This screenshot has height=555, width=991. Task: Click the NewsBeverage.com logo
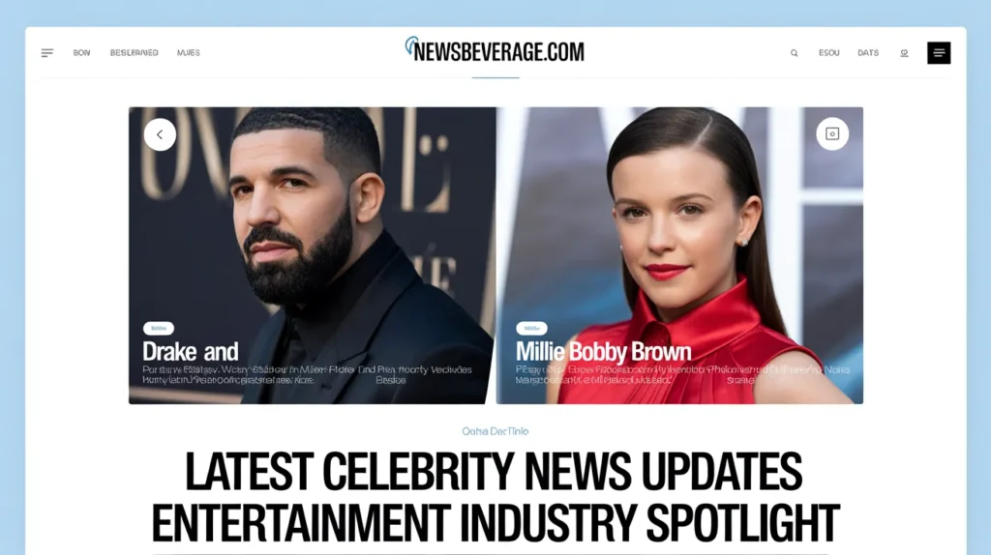click(495, 50)
